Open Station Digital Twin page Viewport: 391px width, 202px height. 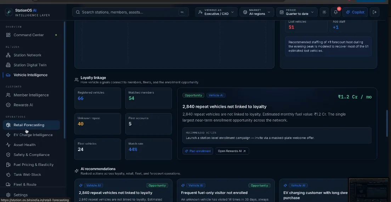click(31, 65)
